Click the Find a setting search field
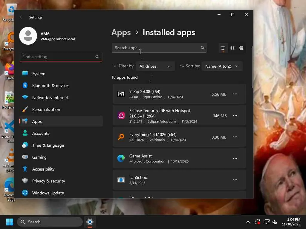Image resolution: width=306 pixels, height=229 pixels. (61, 57)
